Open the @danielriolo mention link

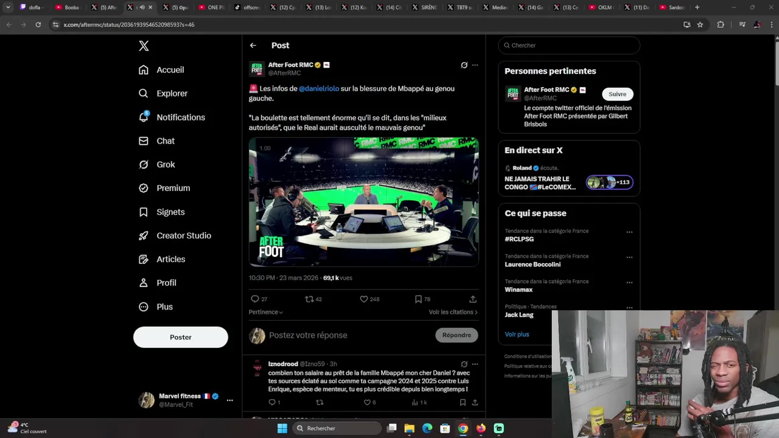pos(319,89)
